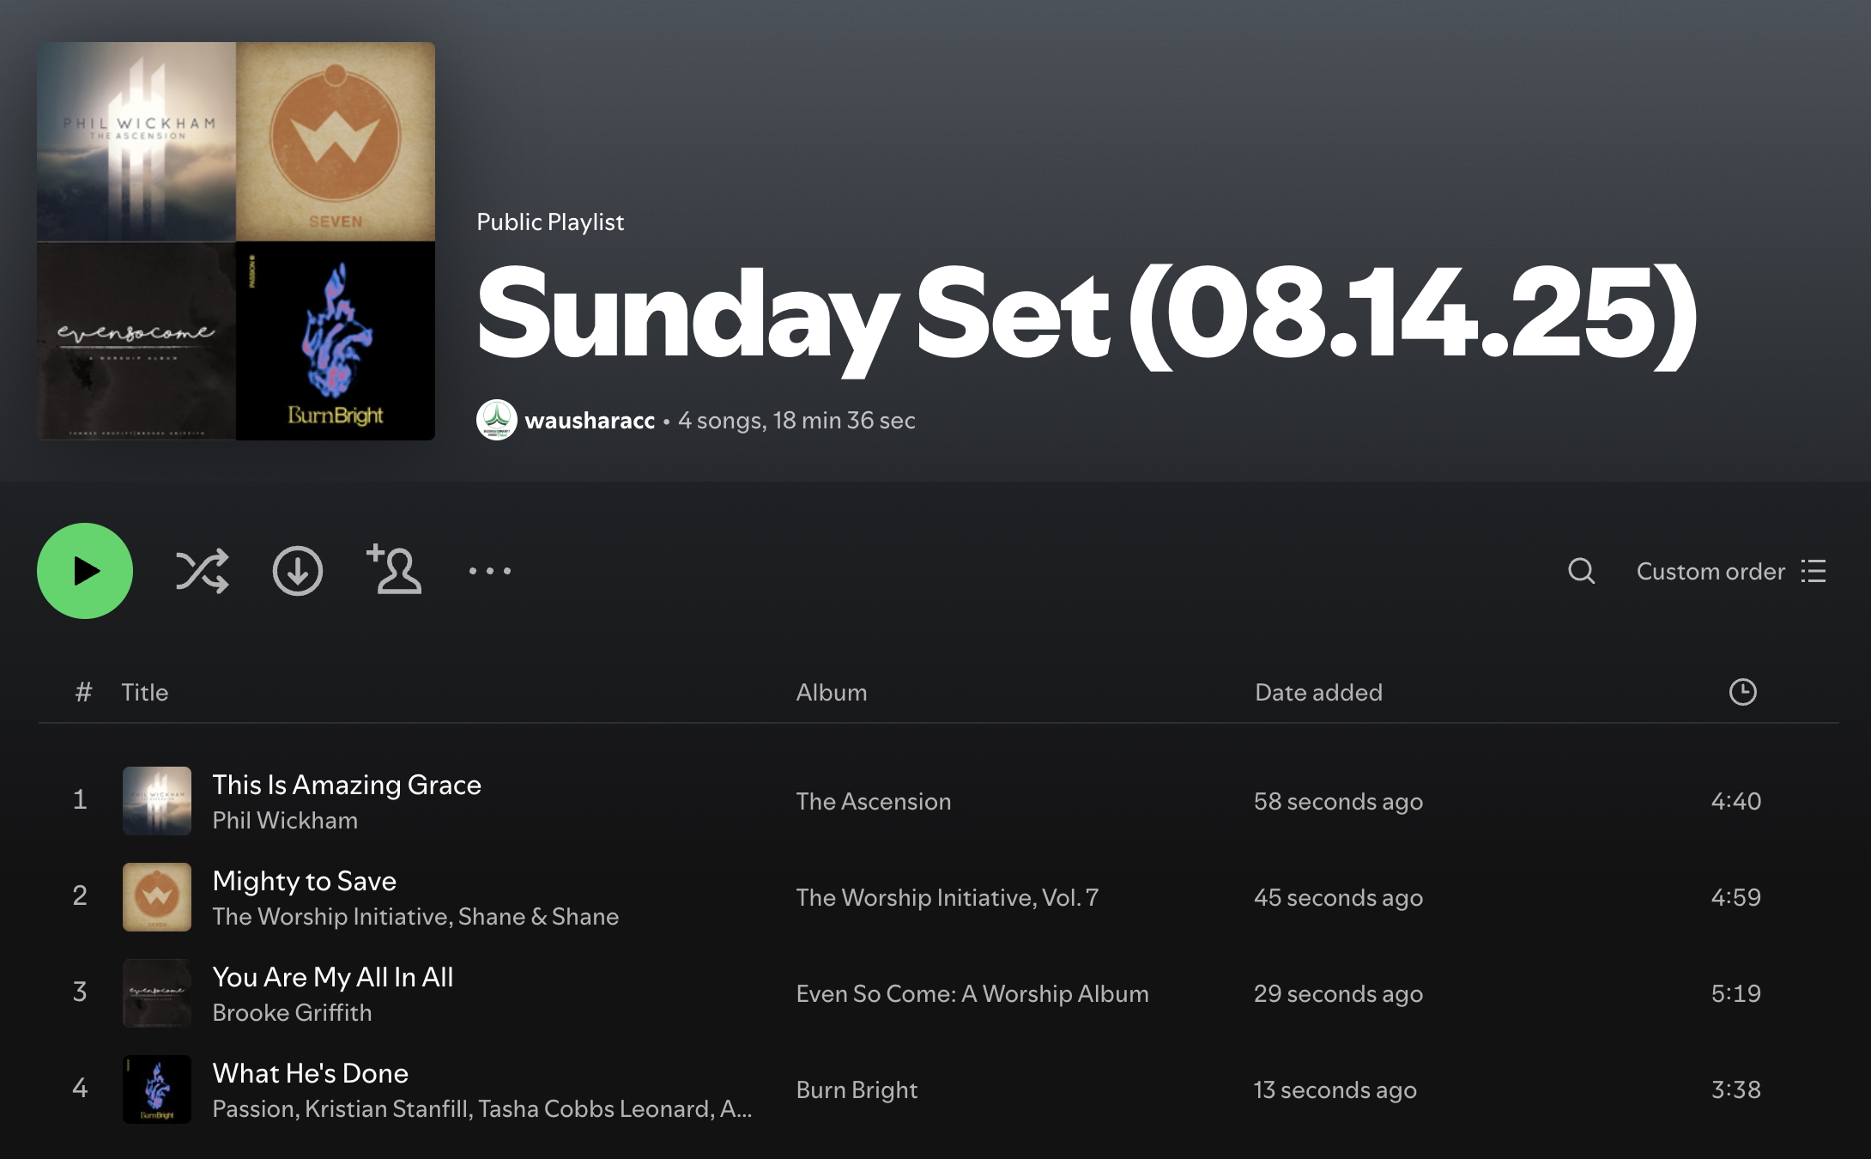Toggle shuffle for the playlist
This screenshot has width=1871, height=1159.
[x=203, y=571]
